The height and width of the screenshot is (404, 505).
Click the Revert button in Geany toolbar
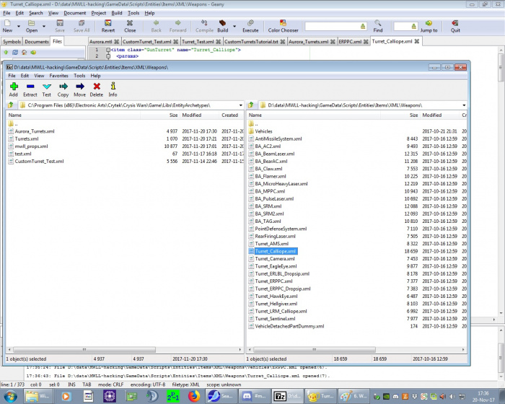coord(107,26)
